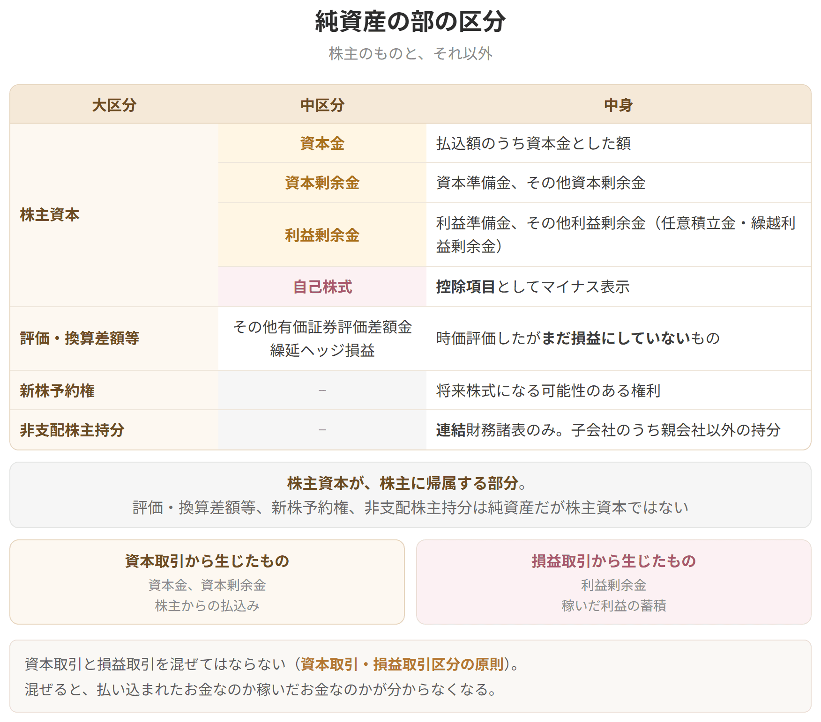Click the 新株予約権 row label
This screenshot has width=821, height=722.
click(x=57, y=390)
